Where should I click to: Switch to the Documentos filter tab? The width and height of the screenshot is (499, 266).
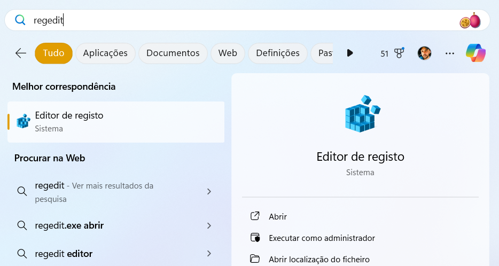[x=173, y=53]
